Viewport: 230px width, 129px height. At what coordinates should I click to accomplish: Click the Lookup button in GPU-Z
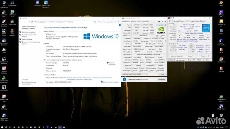tap(161, 25)
